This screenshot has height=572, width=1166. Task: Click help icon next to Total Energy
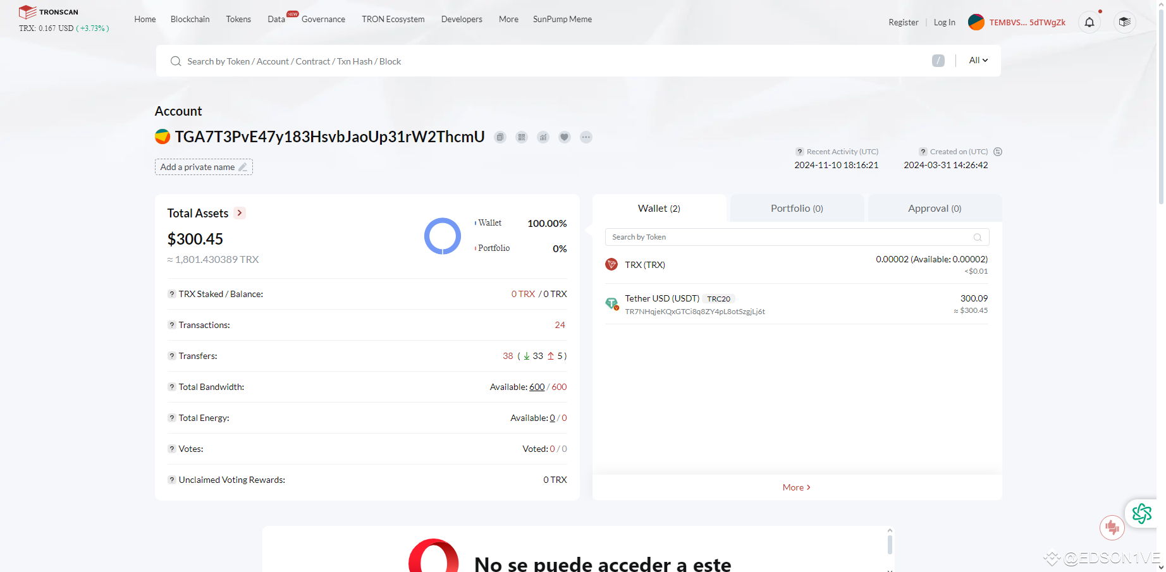171,418
